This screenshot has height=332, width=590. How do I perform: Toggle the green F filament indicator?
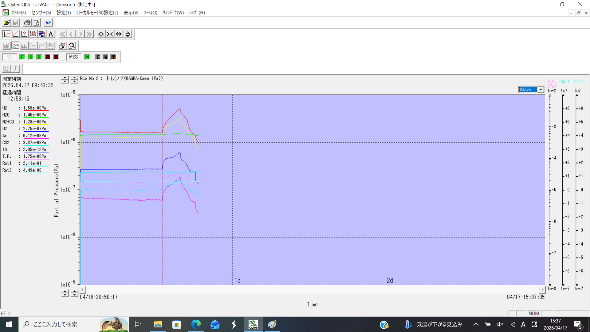pyautogui.click(x=22, y=57)
